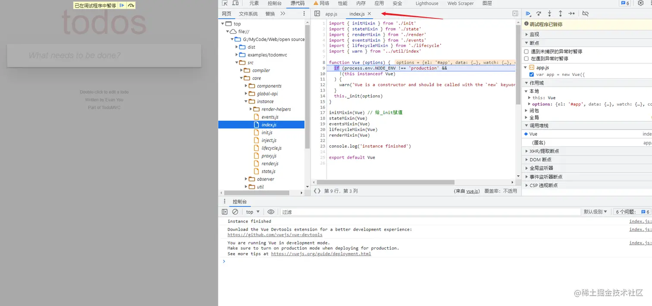Select the (匿名) call stack frame
The width and height of the screenshot is (652, 306).
point(586,143)
